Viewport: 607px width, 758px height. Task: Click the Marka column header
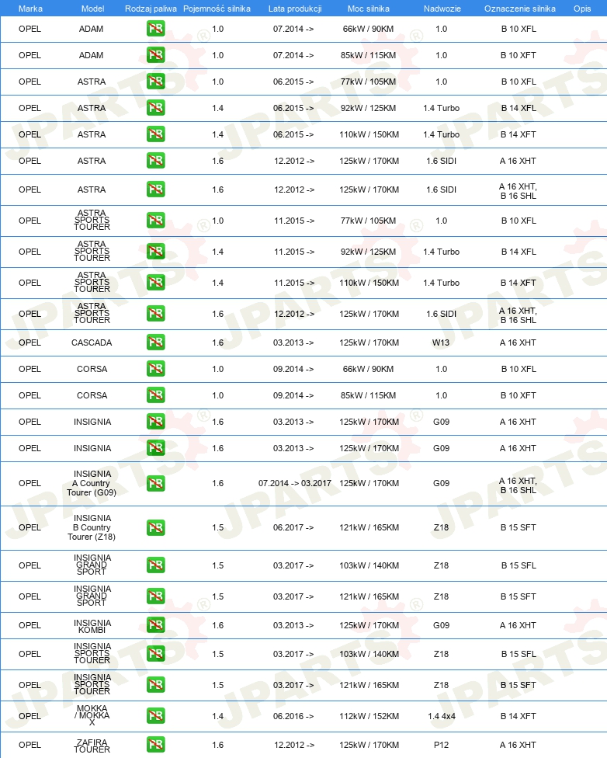[30, 9]
